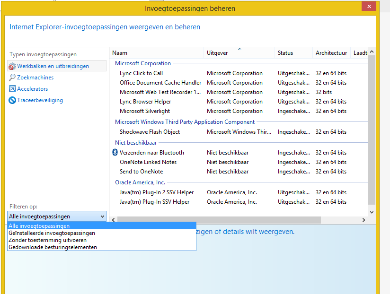Sort the list by the Laadt column
The height and width of the screenshot is (294, 390).
(x=359, y=53)
